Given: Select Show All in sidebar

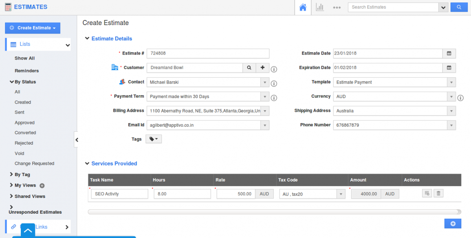Looking at the screenshot, I should pyautogui.click(x=25, y=58).
